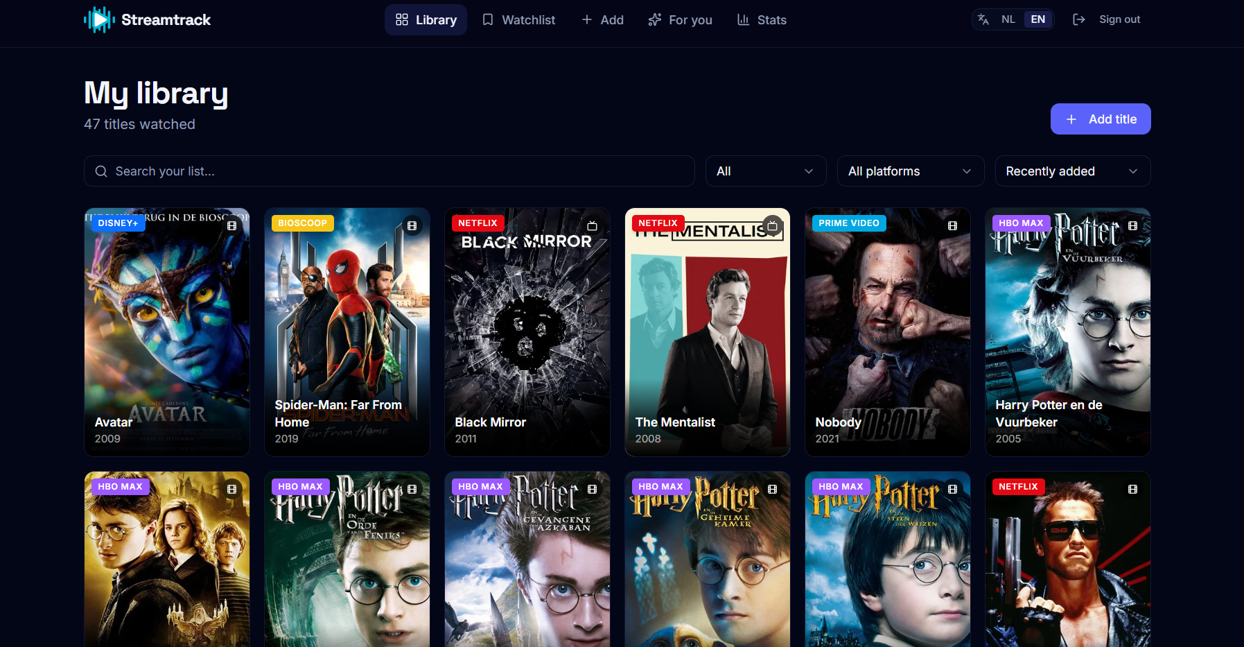
Task: Open the Netflix Terminator poster card
Action: pos(1068,560)
